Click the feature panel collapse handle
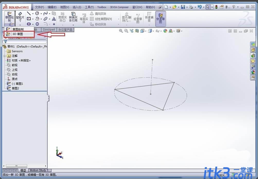This screenshot has height=179, width=258. (48, 98)
